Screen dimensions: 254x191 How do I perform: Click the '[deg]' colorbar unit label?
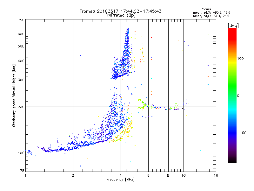pos(233,25)
